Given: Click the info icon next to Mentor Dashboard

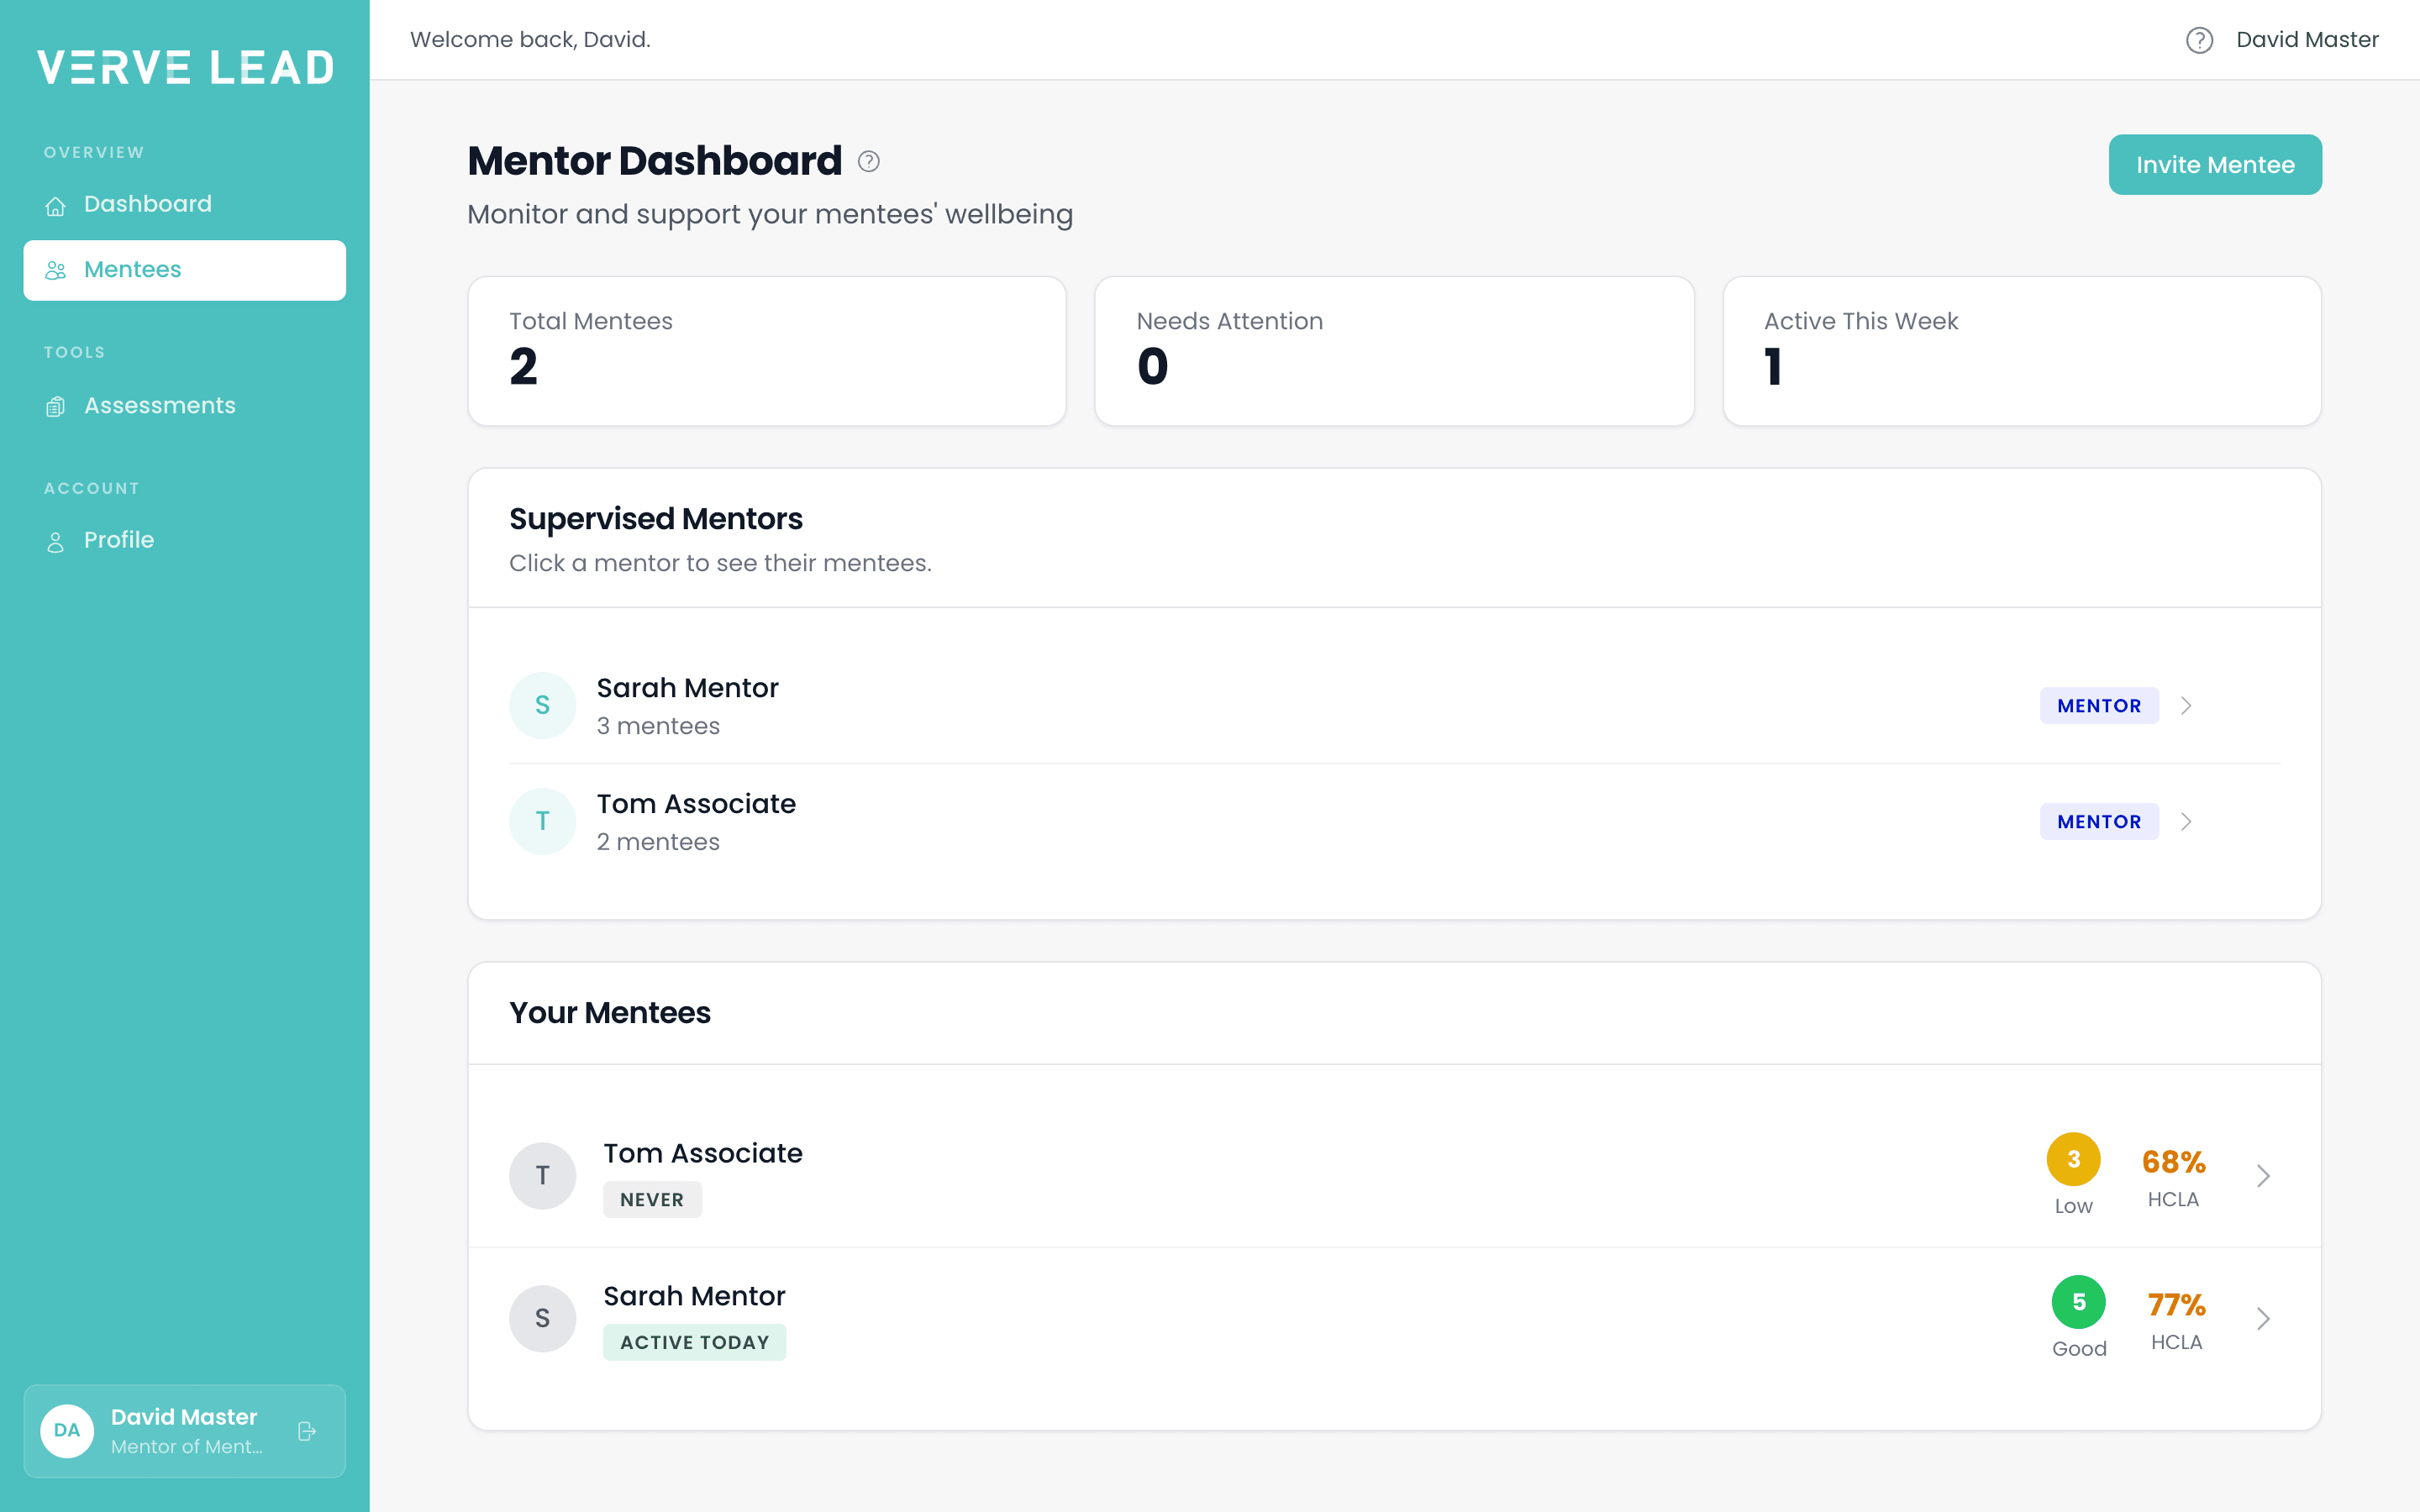Looking at the screenshot, I should 869,161.
